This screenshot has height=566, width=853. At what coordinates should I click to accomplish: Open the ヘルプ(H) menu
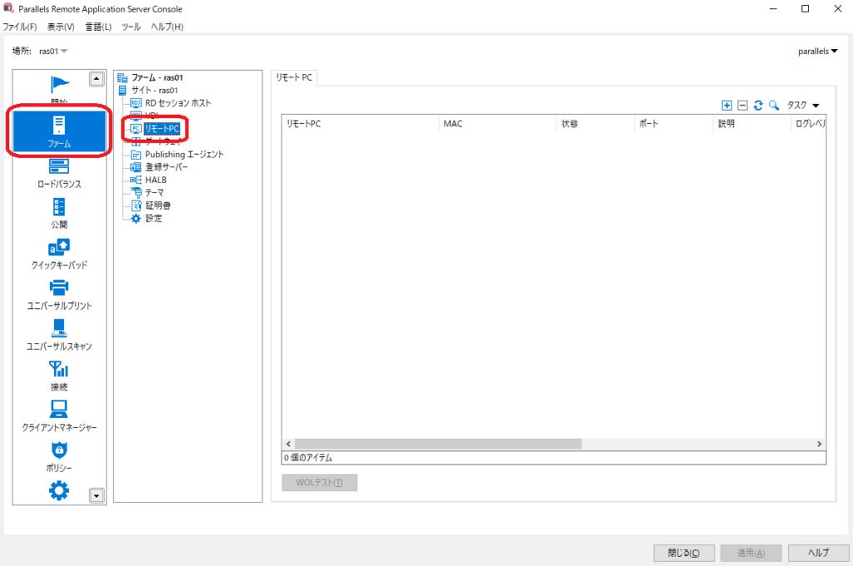click(167, 27)
